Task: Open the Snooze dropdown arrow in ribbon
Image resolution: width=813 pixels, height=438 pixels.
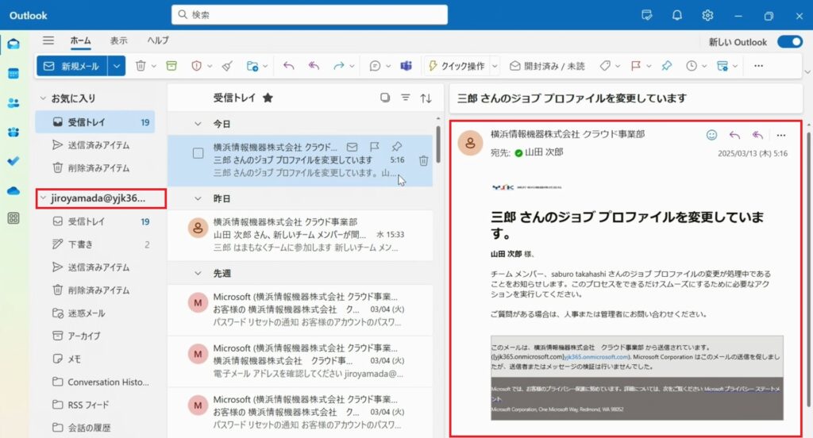Action: pyautogui.click(x=704, y=67)
